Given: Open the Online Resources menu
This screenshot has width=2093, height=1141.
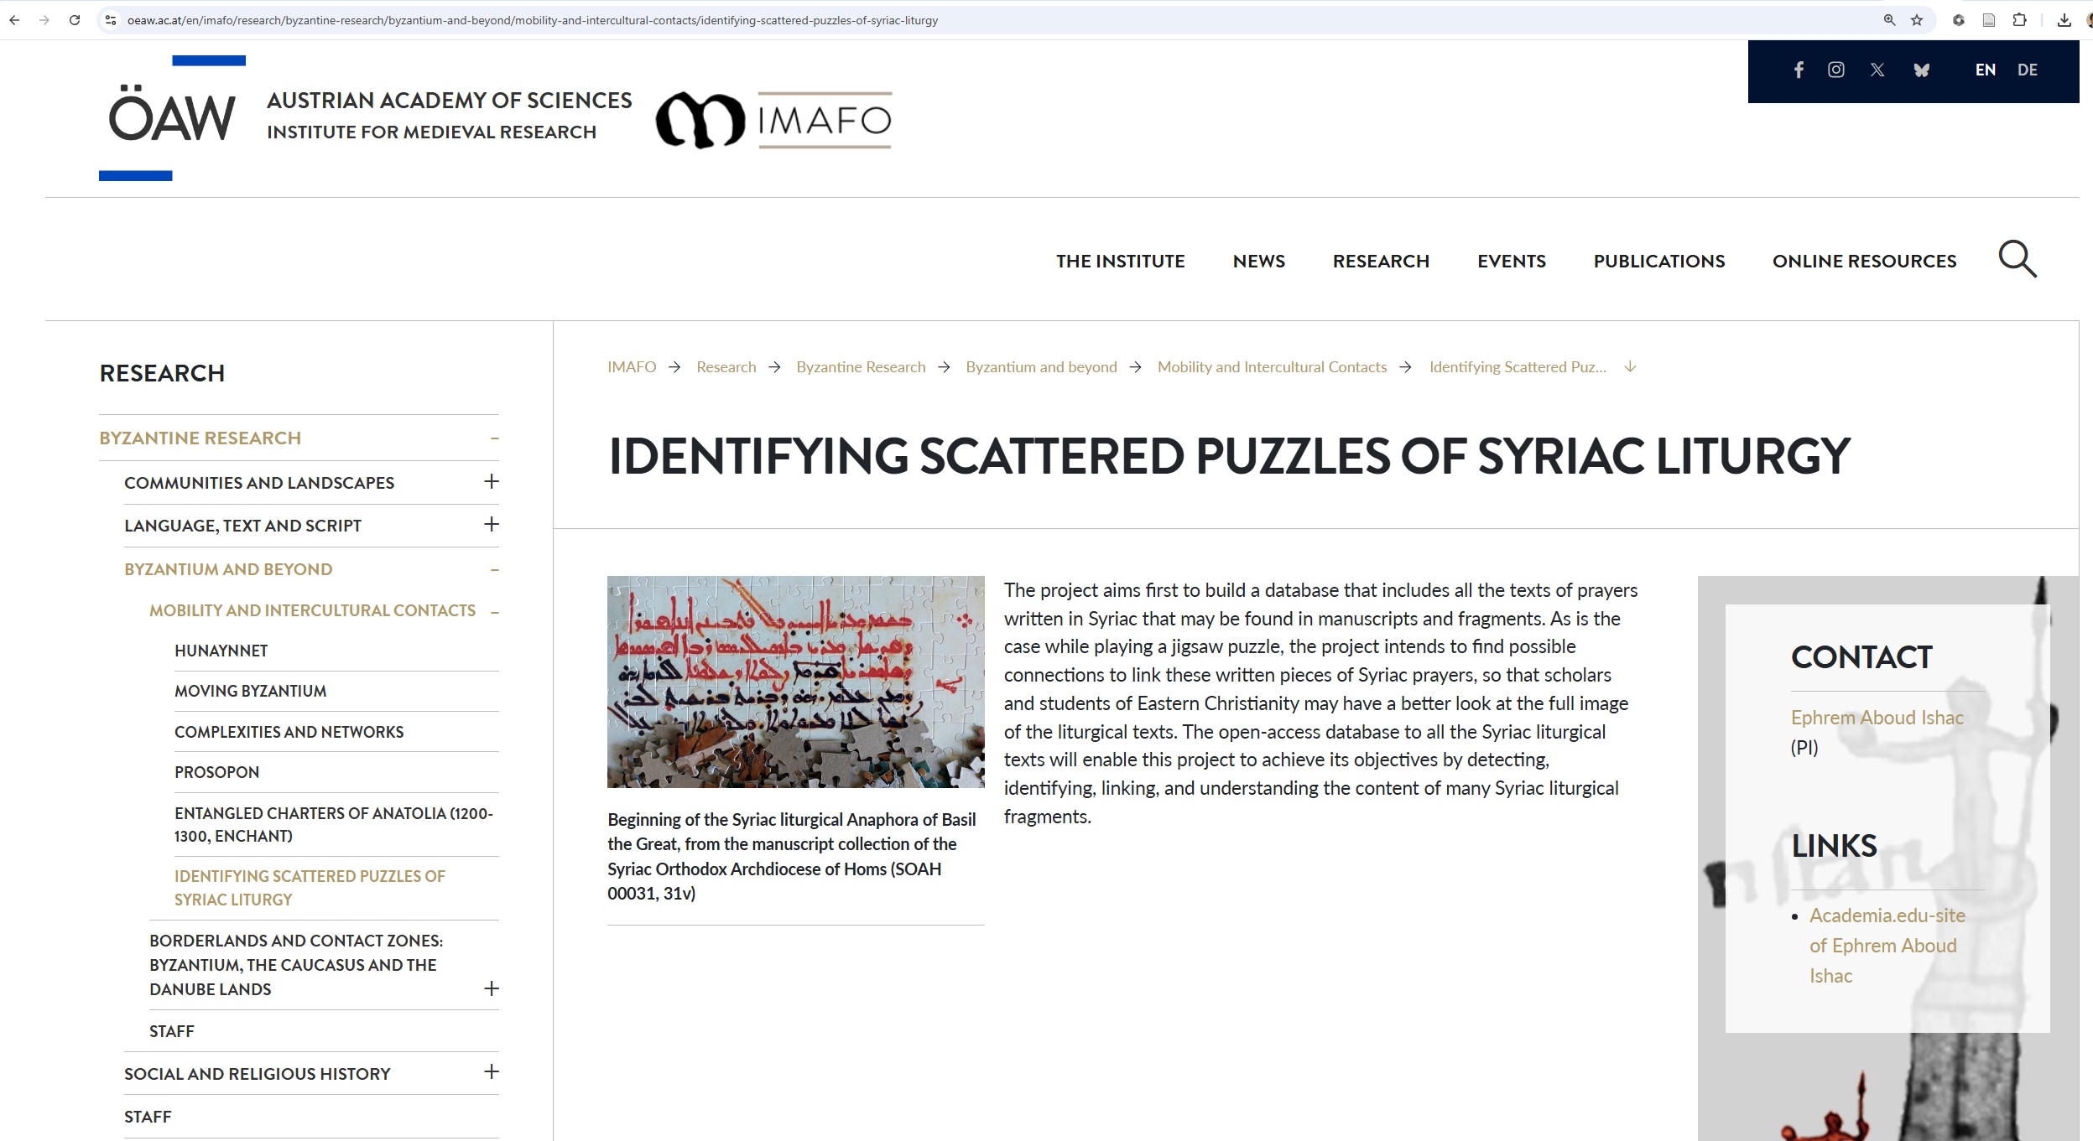Looking at the screenshot, I should (x=1864, y=262).
